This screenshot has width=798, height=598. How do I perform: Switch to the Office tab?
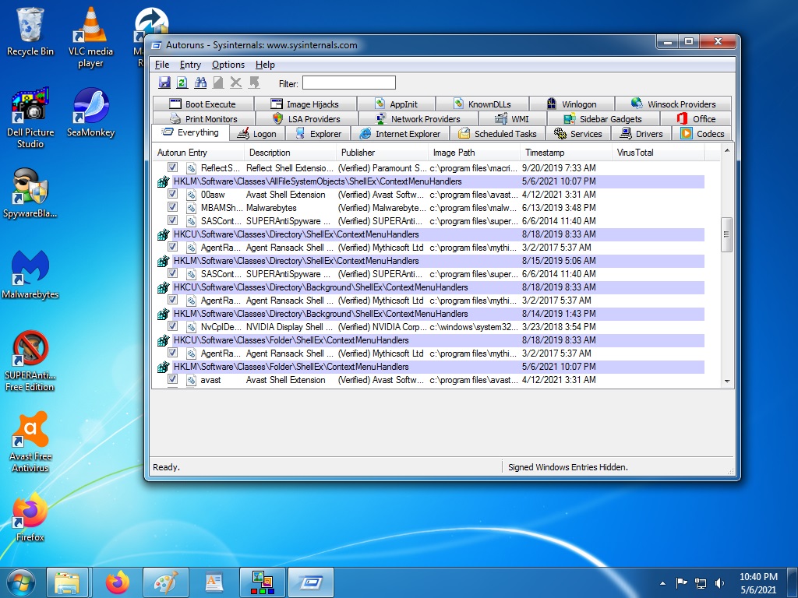[x=696, y=119]
